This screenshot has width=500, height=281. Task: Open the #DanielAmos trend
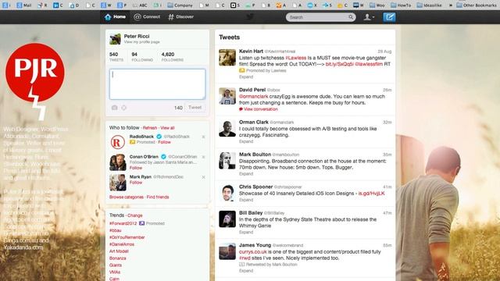coord(122,244)
